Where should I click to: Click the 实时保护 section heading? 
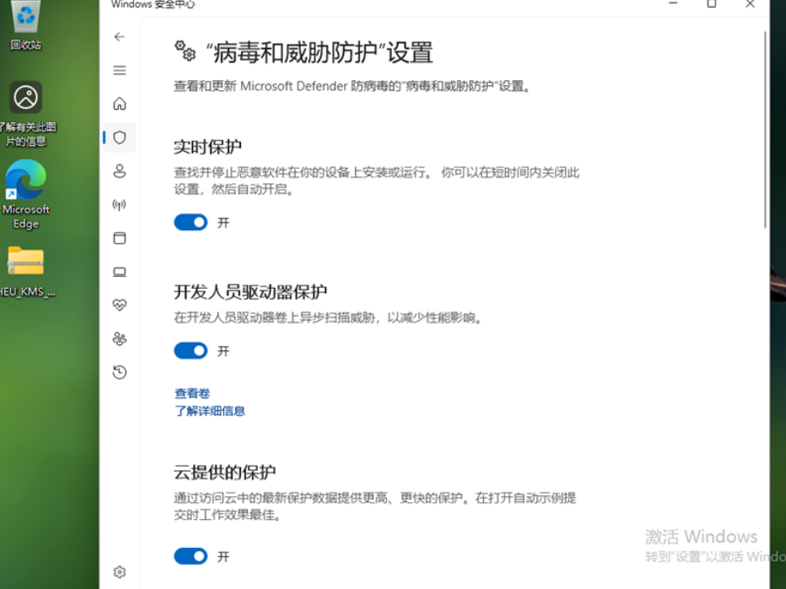click(208, 147)
